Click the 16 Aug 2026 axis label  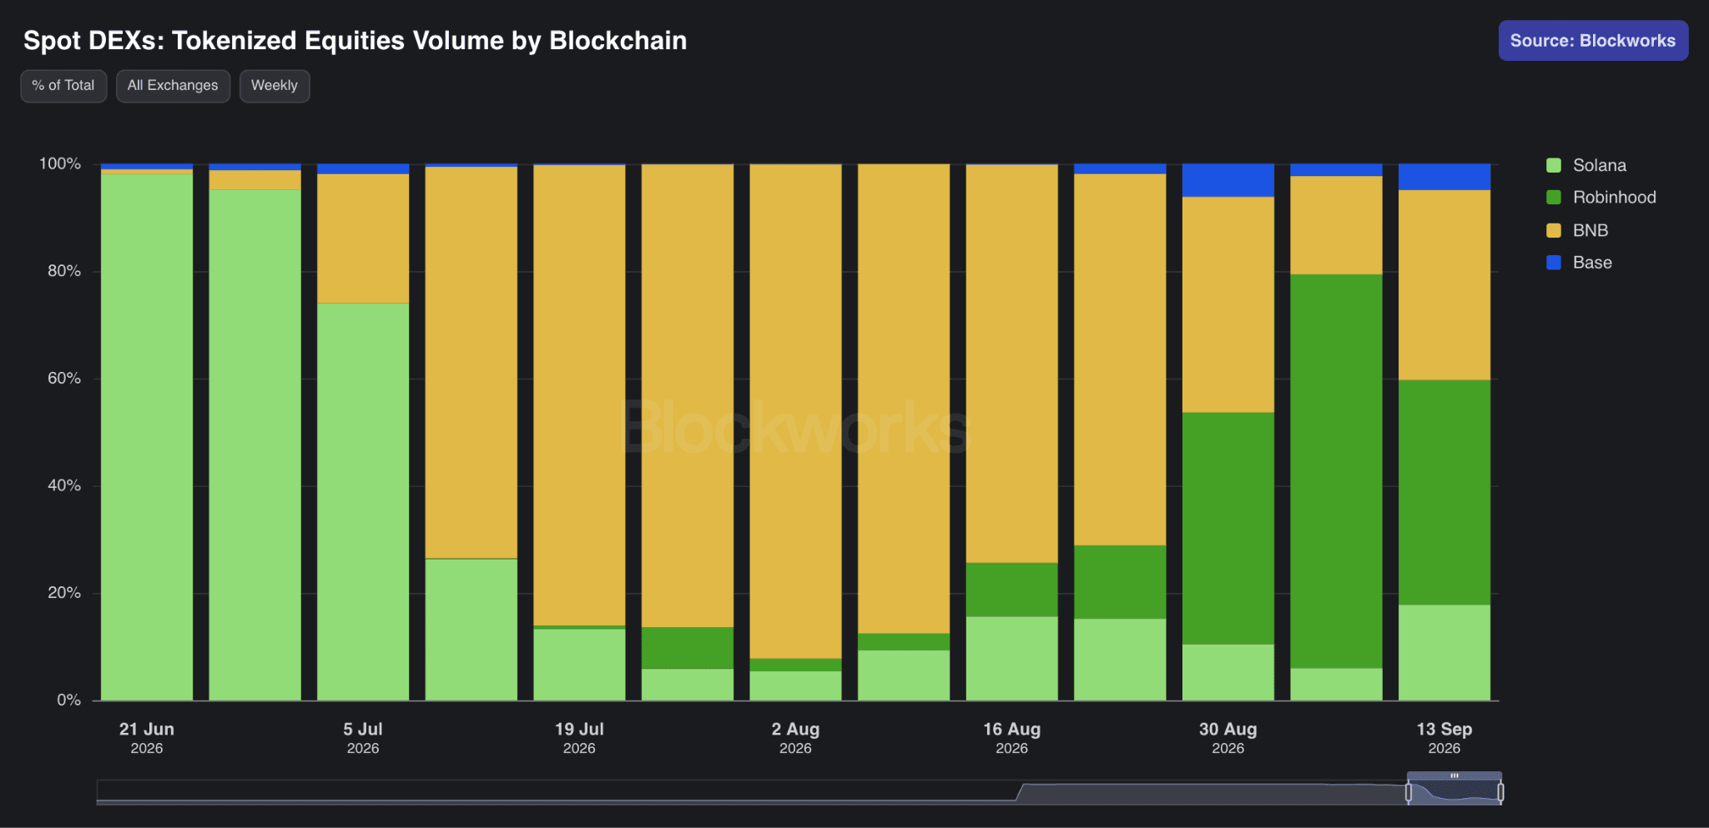(1011, 738)
